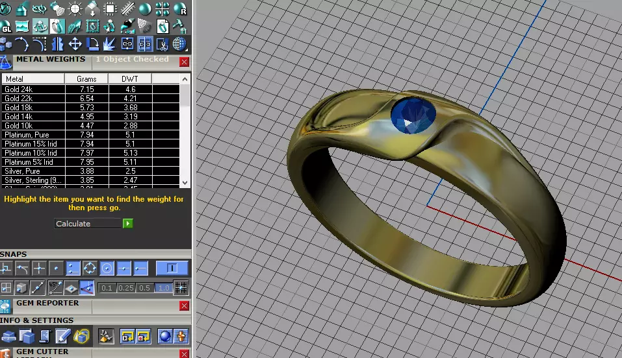Click the teal sphere labeled R

[x=180, y=8]
